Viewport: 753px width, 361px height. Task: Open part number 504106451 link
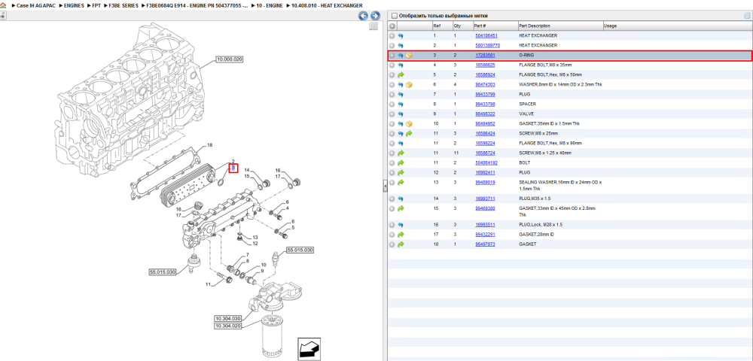(x=486, y=36)
